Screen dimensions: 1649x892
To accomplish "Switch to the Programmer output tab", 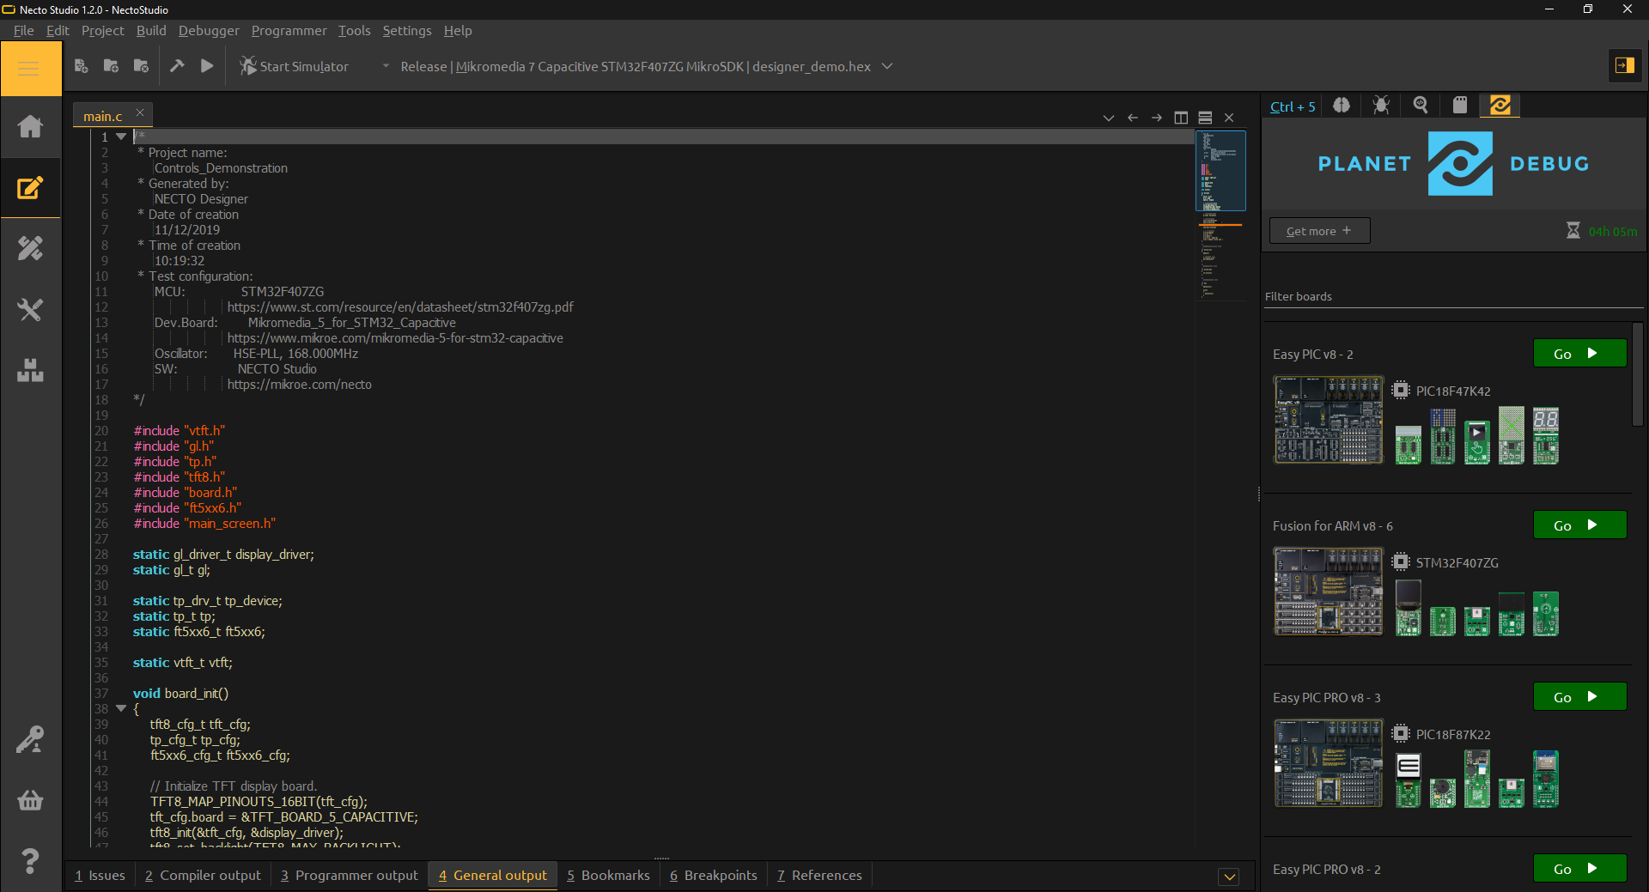I will 349,875.
